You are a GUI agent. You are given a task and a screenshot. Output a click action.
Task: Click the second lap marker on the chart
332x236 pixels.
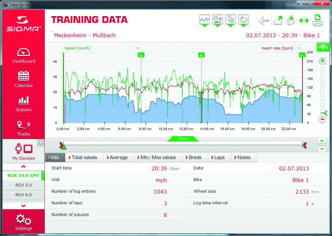pos(201,55)
